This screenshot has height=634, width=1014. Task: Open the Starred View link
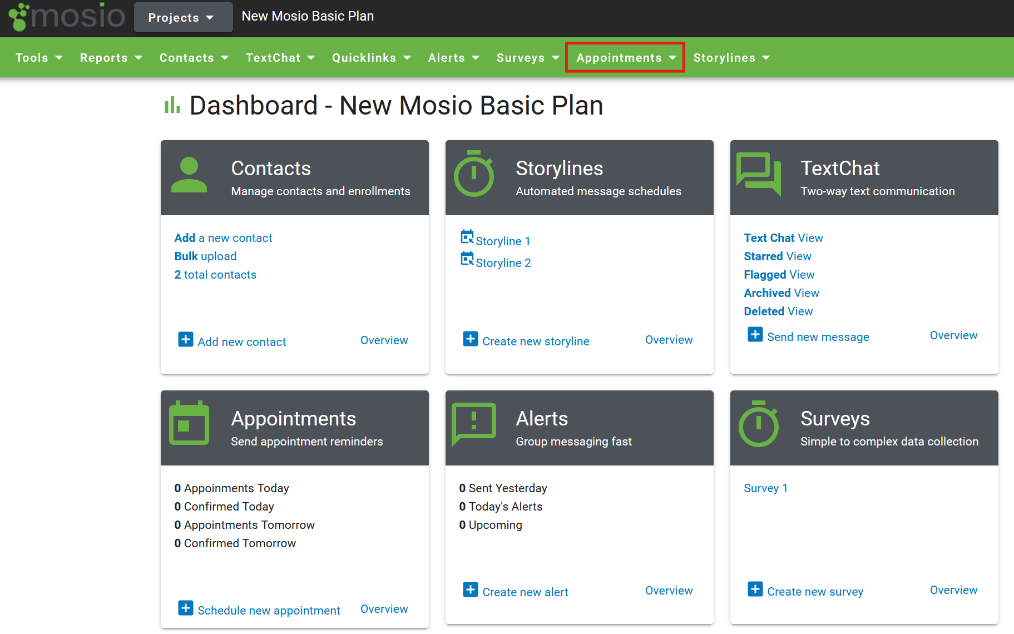pos(778,256)
